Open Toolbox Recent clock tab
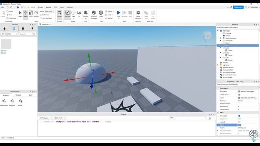The height and width of the screenshot is (146, 260). pyautogui.click(x=23, y=28)
